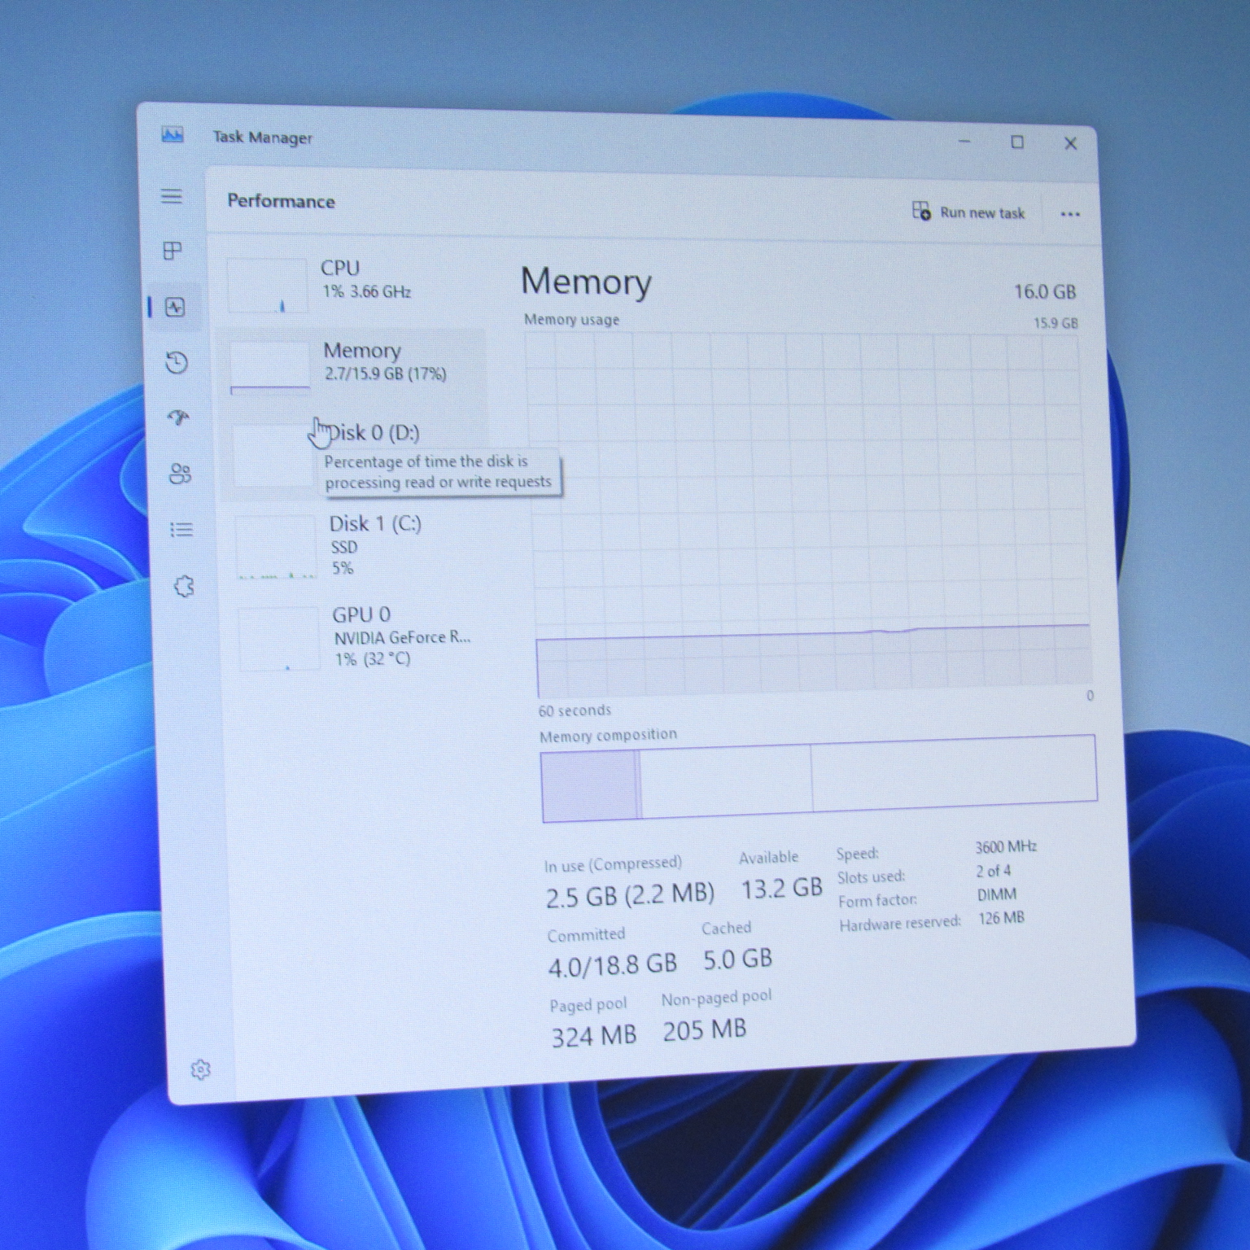This screenshot has width=1250, height=1250.
Task: Click the Memory composition bar
Action: click(818, 778)
